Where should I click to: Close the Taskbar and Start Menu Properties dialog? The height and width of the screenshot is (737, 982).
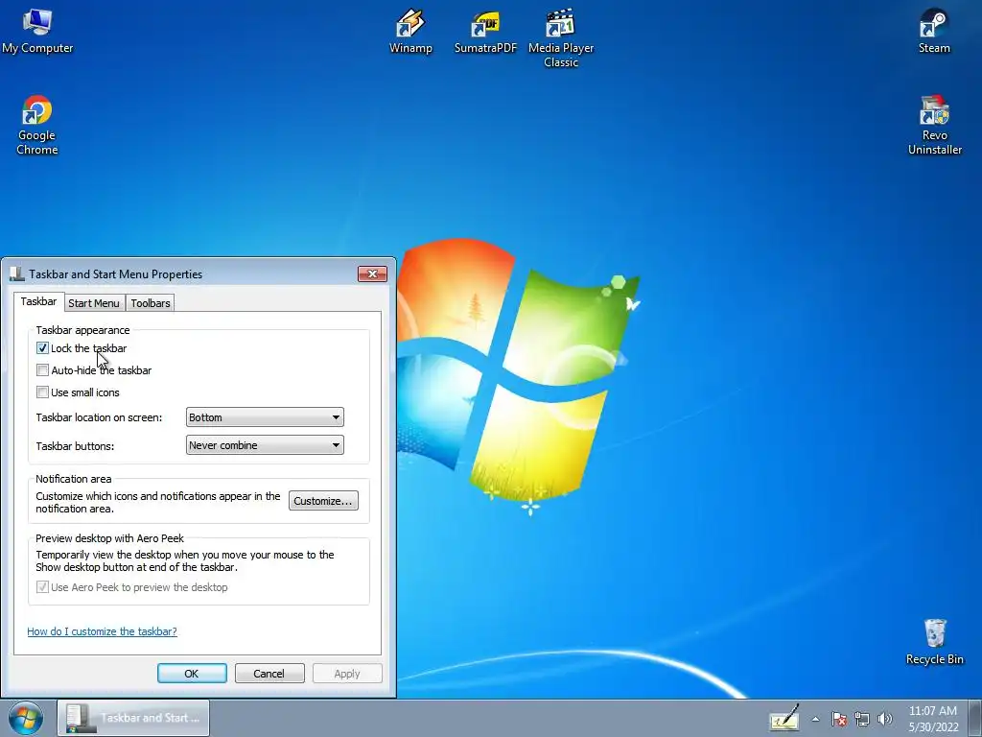(372, 273)
